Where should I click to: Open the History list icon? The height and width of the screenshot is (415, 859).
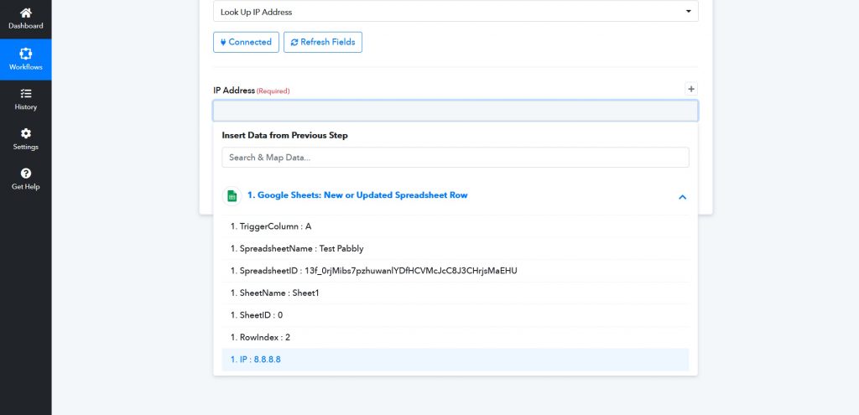coord(25,94)
